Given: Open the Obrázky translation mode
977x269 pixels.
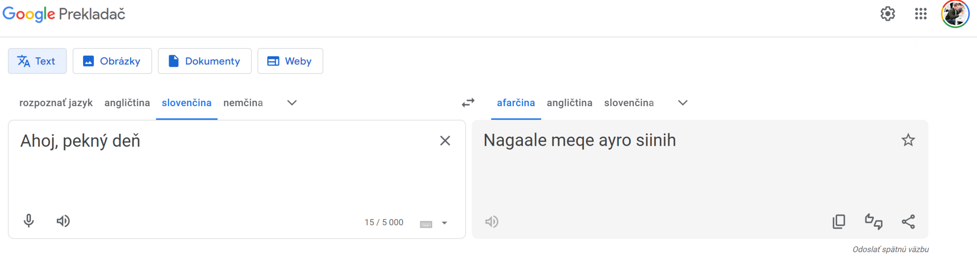Looking at the screenshot, I should pos(112,61).
